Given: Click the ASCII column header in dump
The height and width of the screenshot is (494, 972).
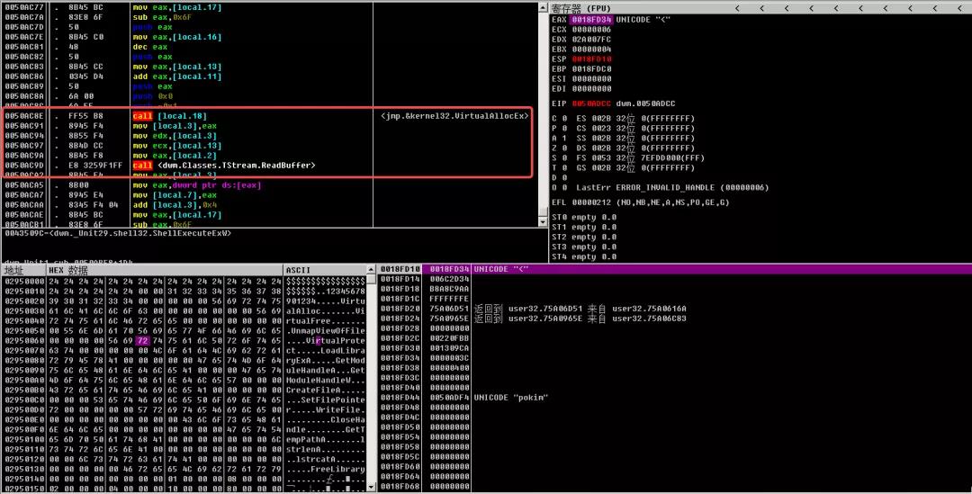Looking at the screenshot, I should pos(298,270).
